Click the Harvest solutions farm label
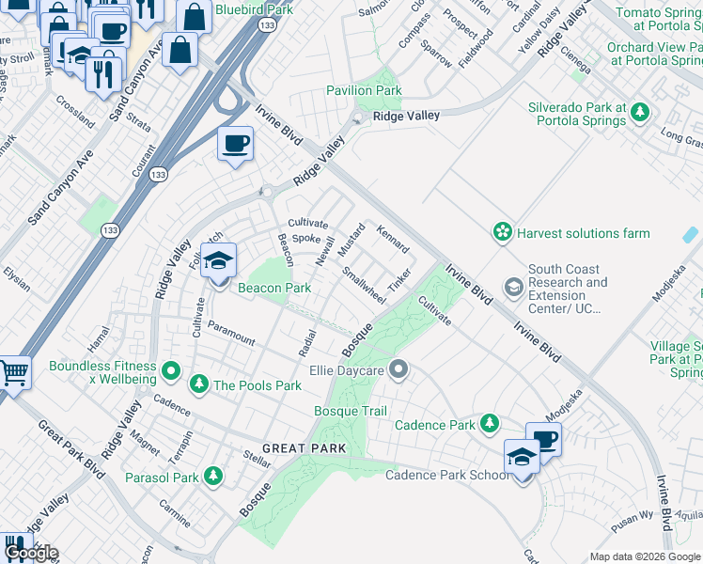Viewport: 703px width, 564px height. (x=584, y=233)
